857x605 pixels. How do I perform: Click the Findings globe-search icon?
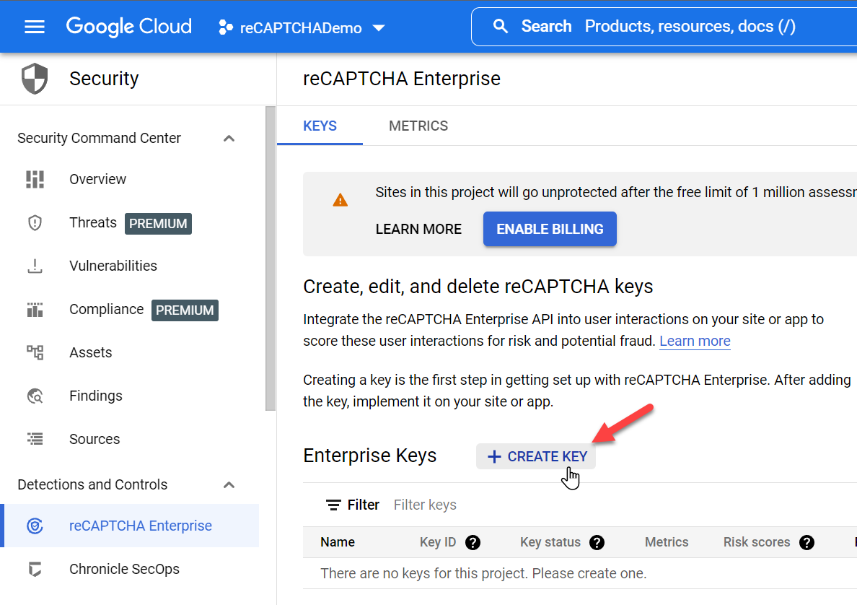tap(35, 396)
